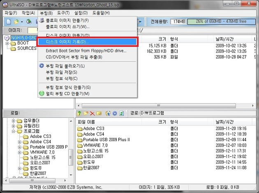This screenshot has width=259, height=193.
Task: Choose 디스크 이미지 기록(D)... menu entry
Action: click(x=88, y=42)
